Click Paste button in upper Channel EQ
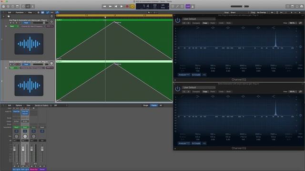The height and width of the screenshot is (171, 305). tap(213, 23)
